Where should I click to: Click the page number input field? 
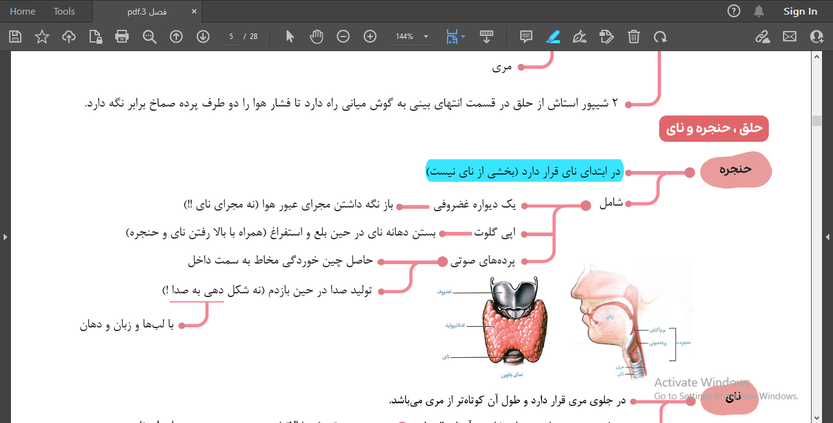pos(231,37)
